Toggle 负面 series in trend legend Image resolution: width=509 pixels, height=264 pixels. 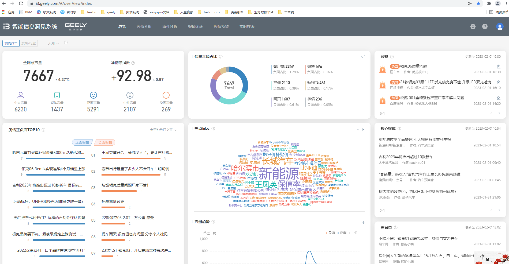tap(330, 233)
